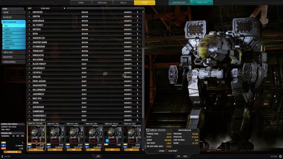Viewport: 283px width, 159px height.
Task: Select the Store tab
Action: [x=145, y=3]
